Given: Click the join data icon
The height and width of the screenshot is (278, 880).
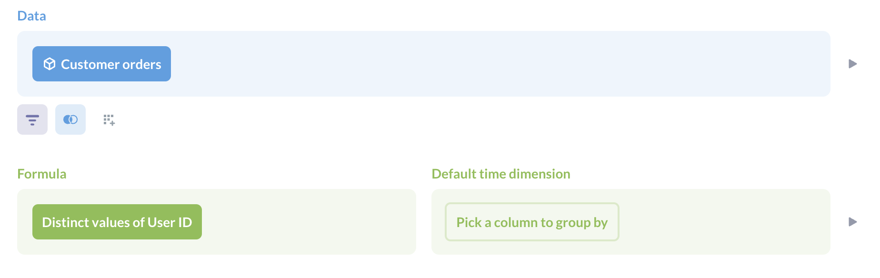Looking at the screenshot, I should [x=70, y=119].
